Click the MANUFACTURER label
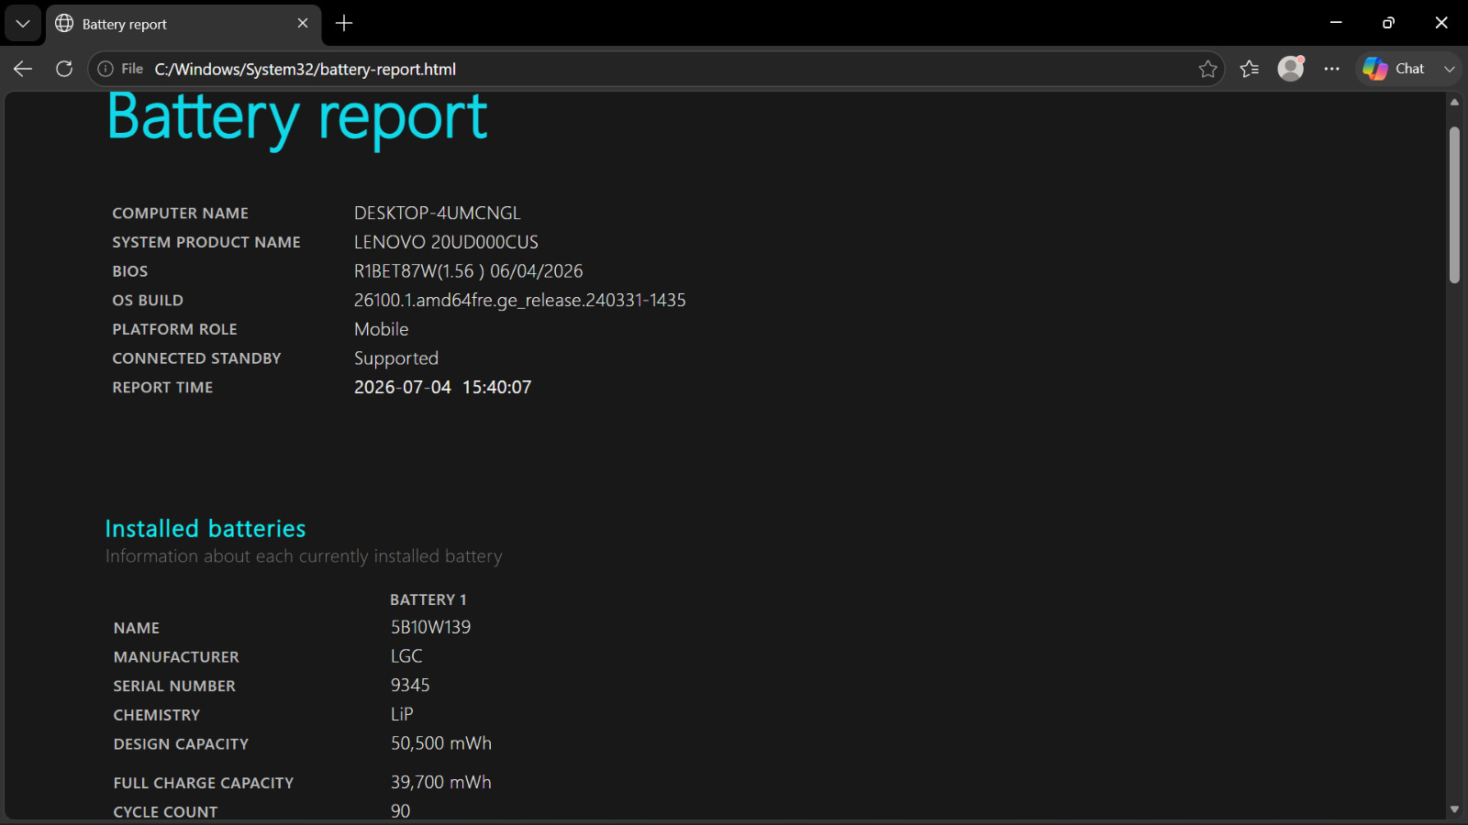This screenshot has height=825, width=1468. [176, 657]
